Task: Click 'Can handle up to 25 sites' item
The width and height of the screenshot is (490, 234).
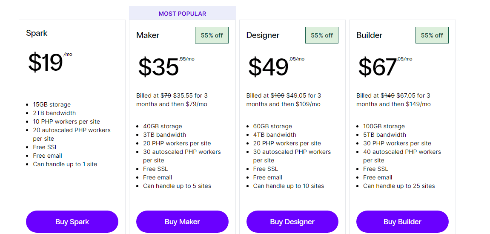Action: pyautogui.click(x=399, y=186)
